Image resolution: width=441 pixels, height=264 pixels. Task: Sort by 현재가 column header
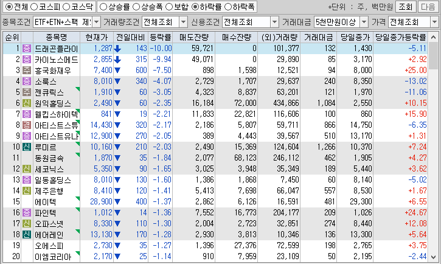tap(97, 37)
